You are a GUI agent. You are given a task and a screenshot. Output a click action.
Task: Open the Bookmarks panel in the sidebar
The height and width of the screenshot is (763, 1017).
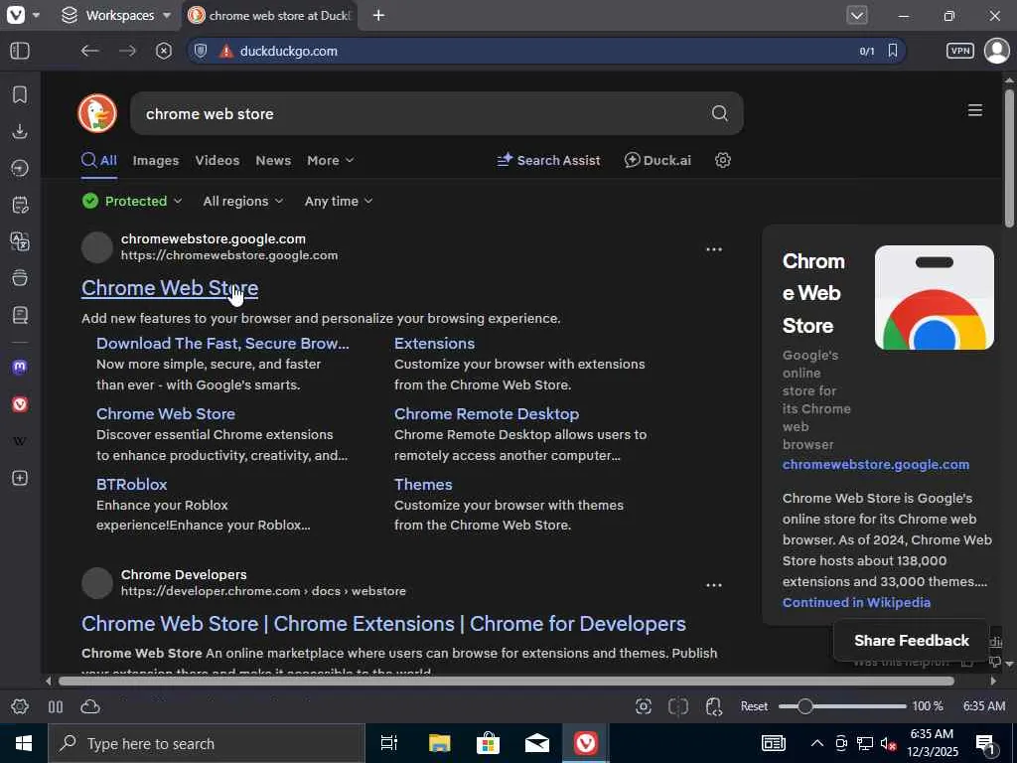point(20,94)
